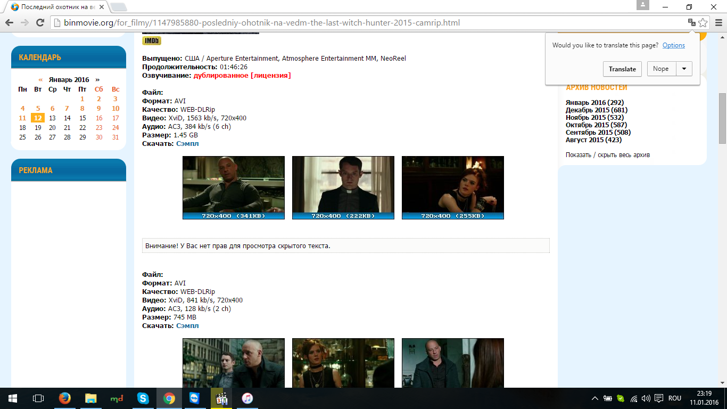Click the Chrome profile avatar button
727x409 pixels.
[x=643, y=5]
